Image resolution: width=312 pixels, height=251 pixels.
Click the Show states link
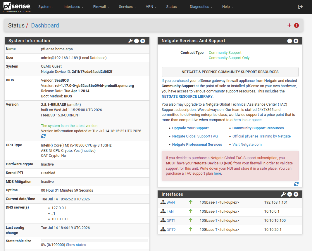(x=76, y=245)
